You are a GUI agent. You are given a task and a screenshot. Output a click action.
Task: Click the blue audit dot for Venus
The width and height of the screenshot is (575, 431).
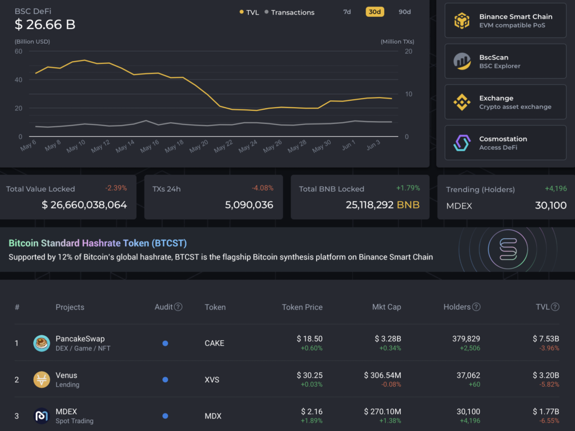coord(165,380)
